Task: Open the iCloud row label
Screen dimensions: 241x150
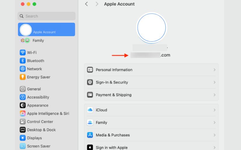Action: pos(102,110)
